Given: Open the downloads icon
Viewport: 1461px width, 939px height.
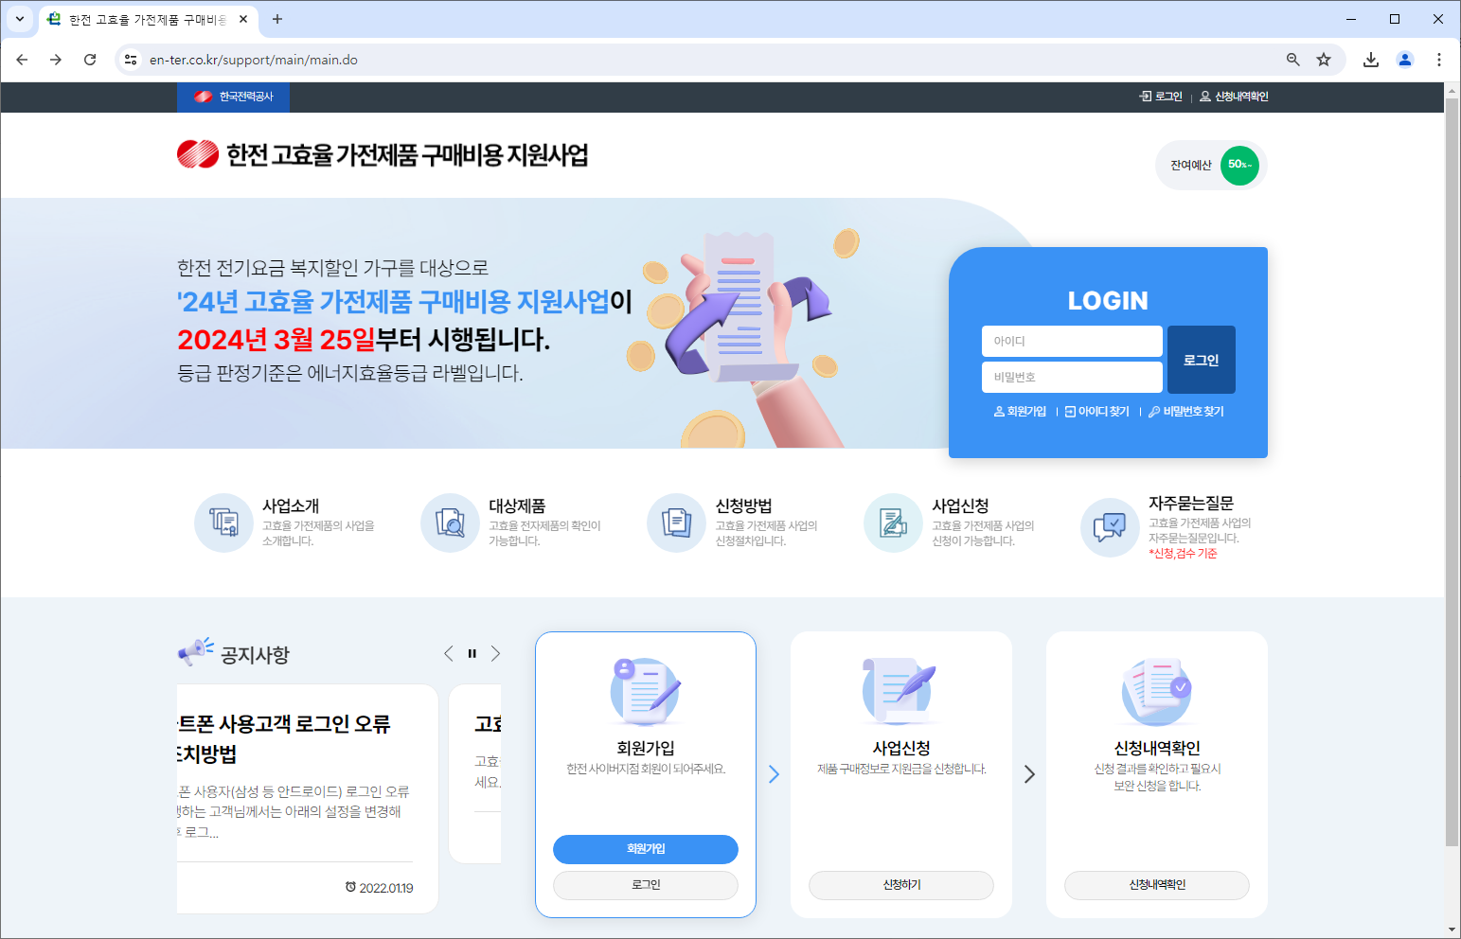Looking at the screenshot, I should point(1370,60).
